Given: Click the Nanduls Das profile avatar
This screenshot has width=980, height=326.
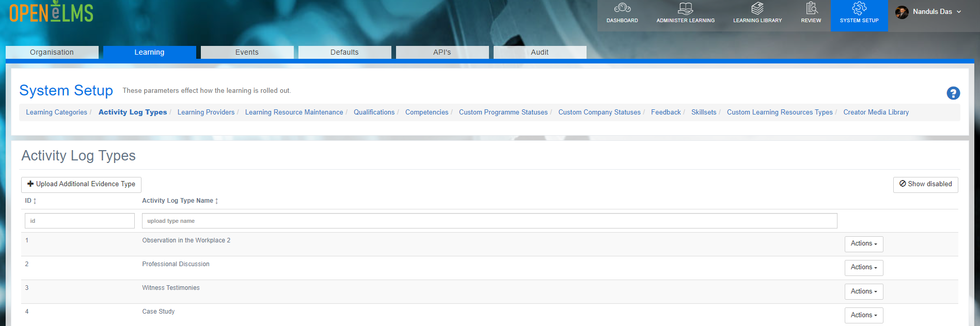Looking at the screenshot, I should (x=902, y=12).
